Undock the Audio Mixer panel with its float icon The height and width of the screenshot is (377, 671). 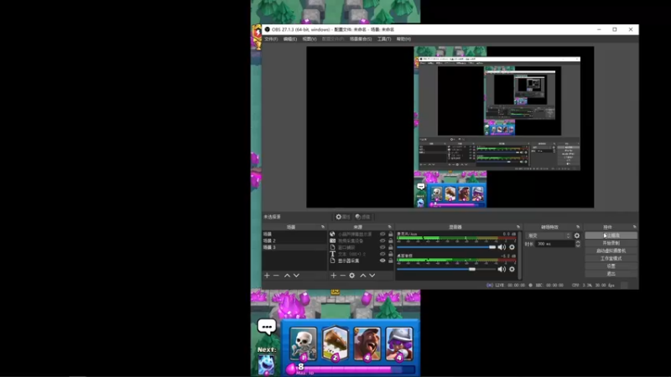[x=518, y=227]
